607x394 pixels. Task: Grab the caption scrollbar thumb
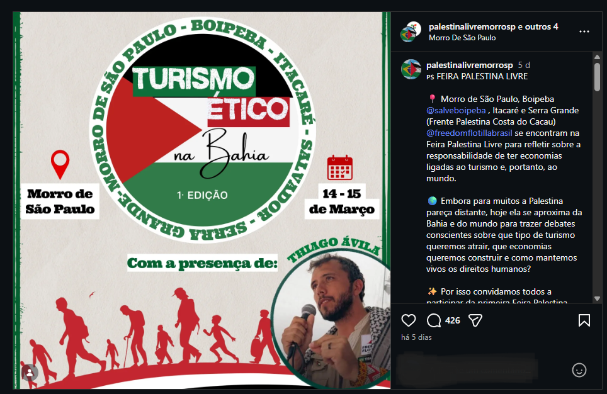(597, 77)
